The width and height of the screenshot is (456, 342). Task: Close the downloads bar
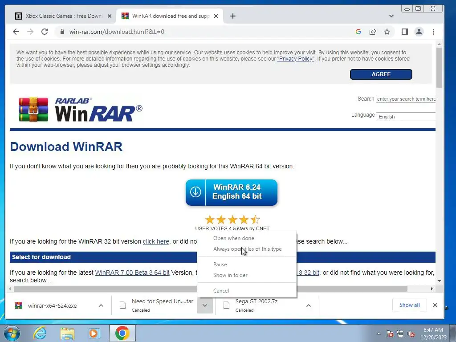coord(435,305)
